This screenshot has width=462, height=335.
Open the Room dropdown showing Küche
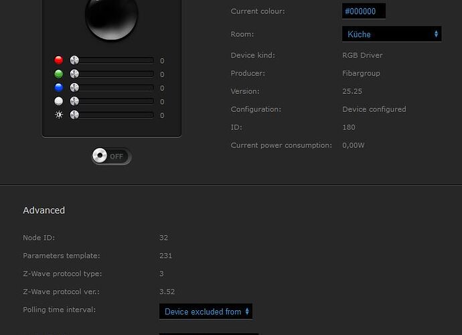pyautogui.click(x=392, y=34)
